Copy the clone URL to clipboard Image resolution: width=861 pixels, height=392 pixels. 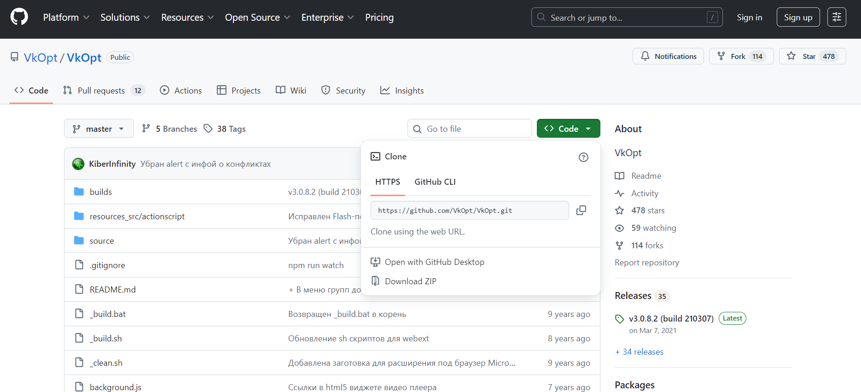(x=581, y=210)
